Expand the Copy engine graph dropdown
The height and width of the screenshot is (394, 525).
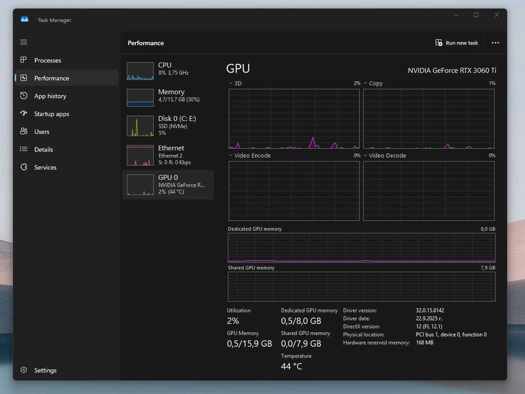click(x=365, y=83)
